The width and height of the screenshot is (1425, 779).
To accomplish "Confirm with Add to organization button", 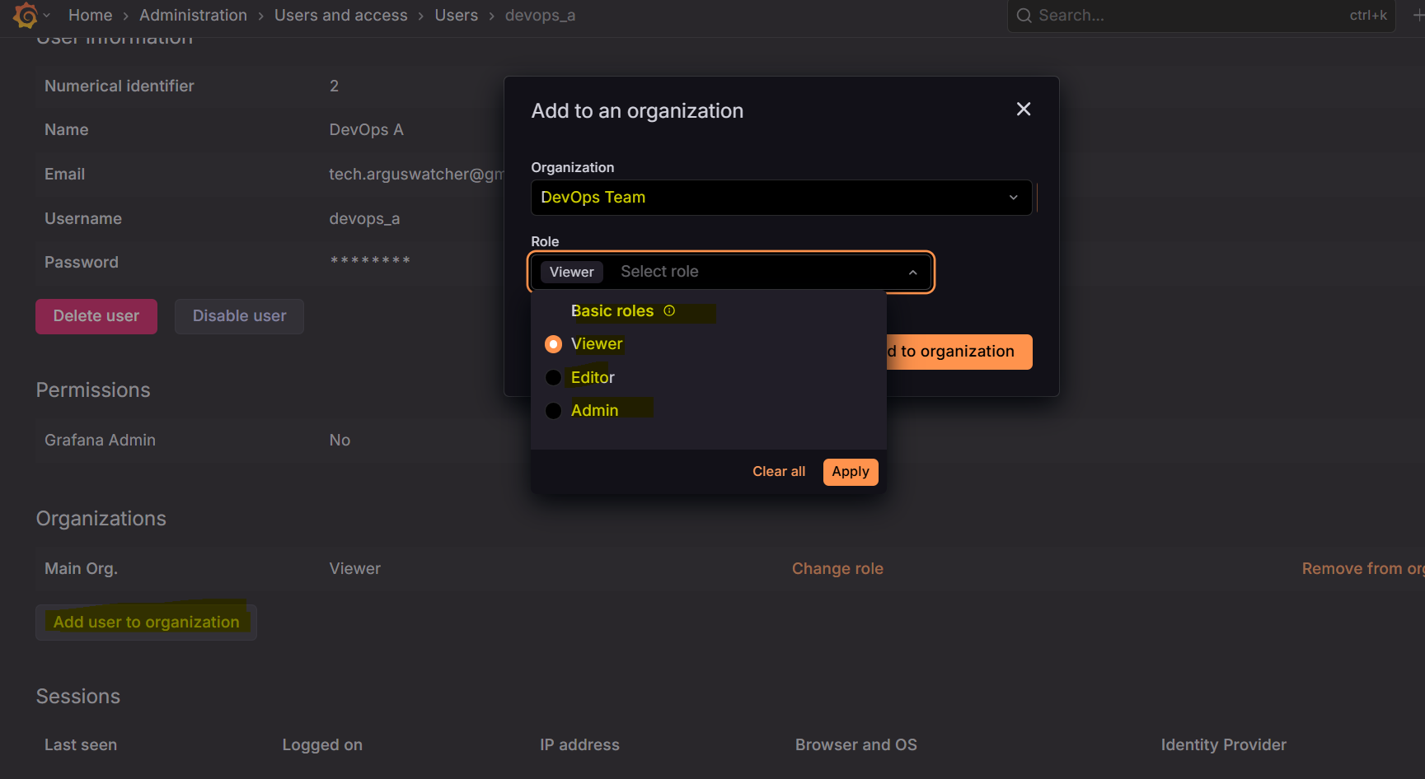I will point(959,352).
